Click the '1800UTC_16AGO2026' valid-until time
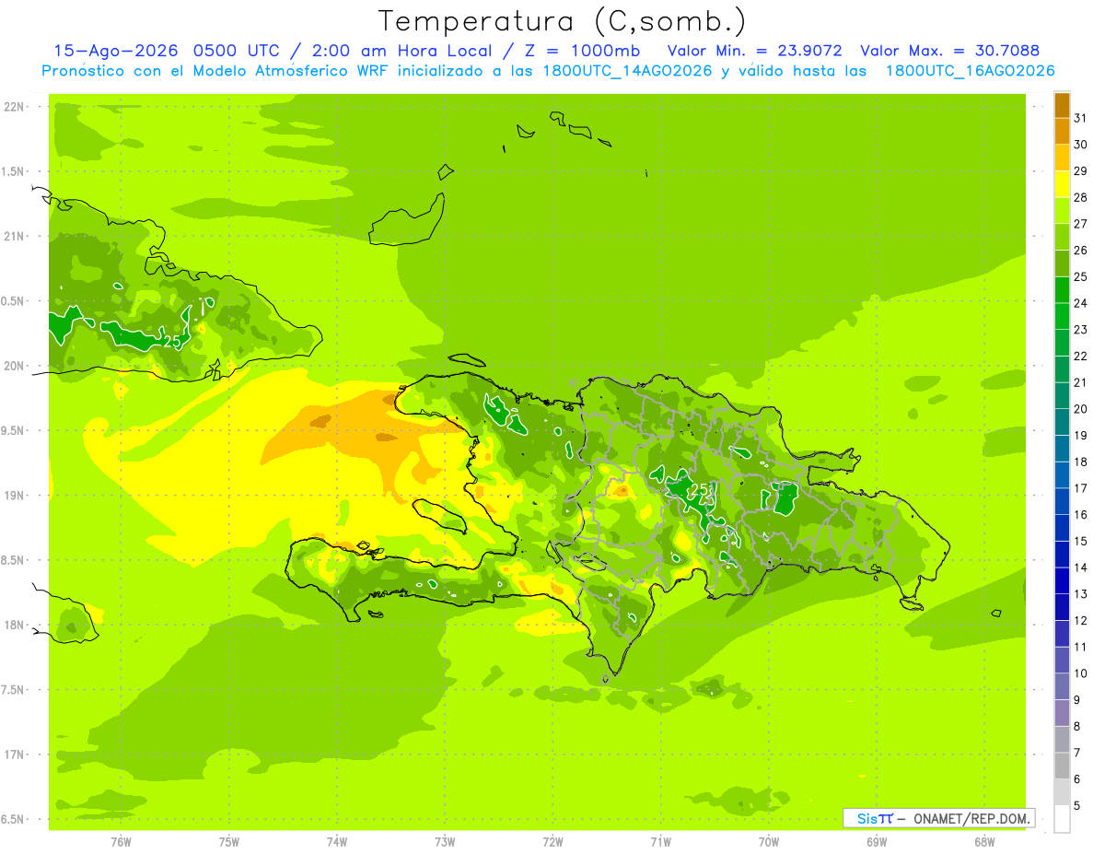1105x854 pixels. click(x=970, y=71)
